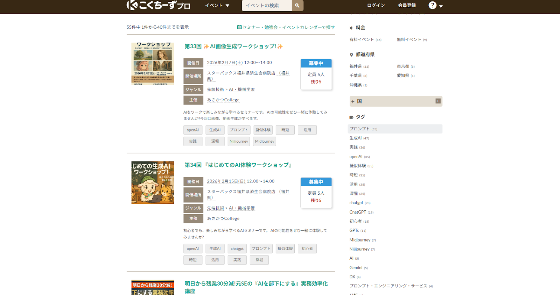Filter by 有料イベント in the fee section

click(x=362, y=39)
